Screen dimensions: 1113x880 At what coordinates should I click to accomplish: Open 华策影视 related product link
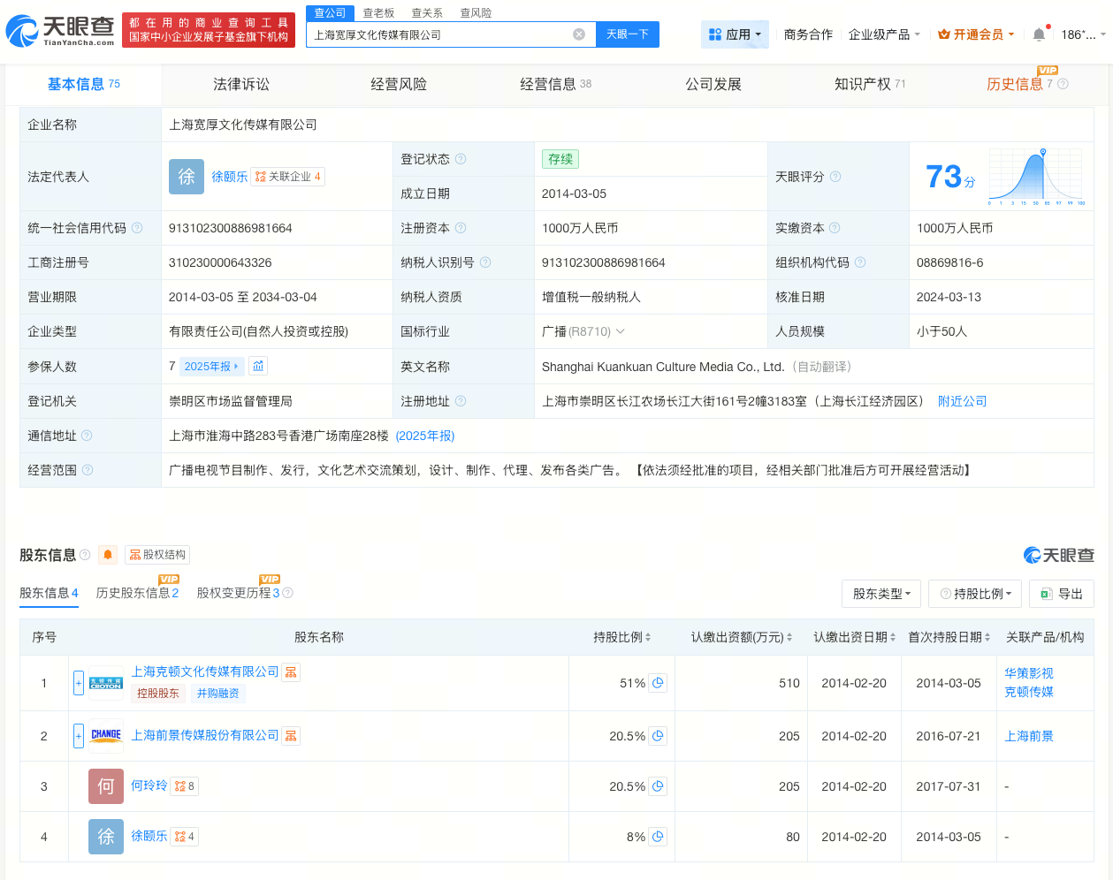point(1029,673)
